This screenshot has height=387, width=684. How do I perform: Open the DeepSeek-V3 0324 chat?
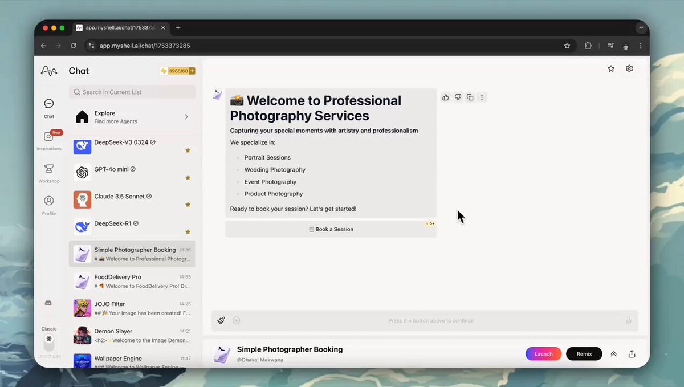[x=132, y=146]
